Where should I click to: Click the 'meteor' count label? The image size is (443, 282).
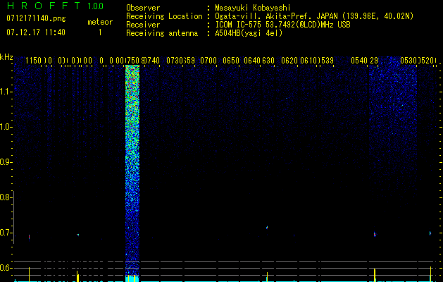100,22
